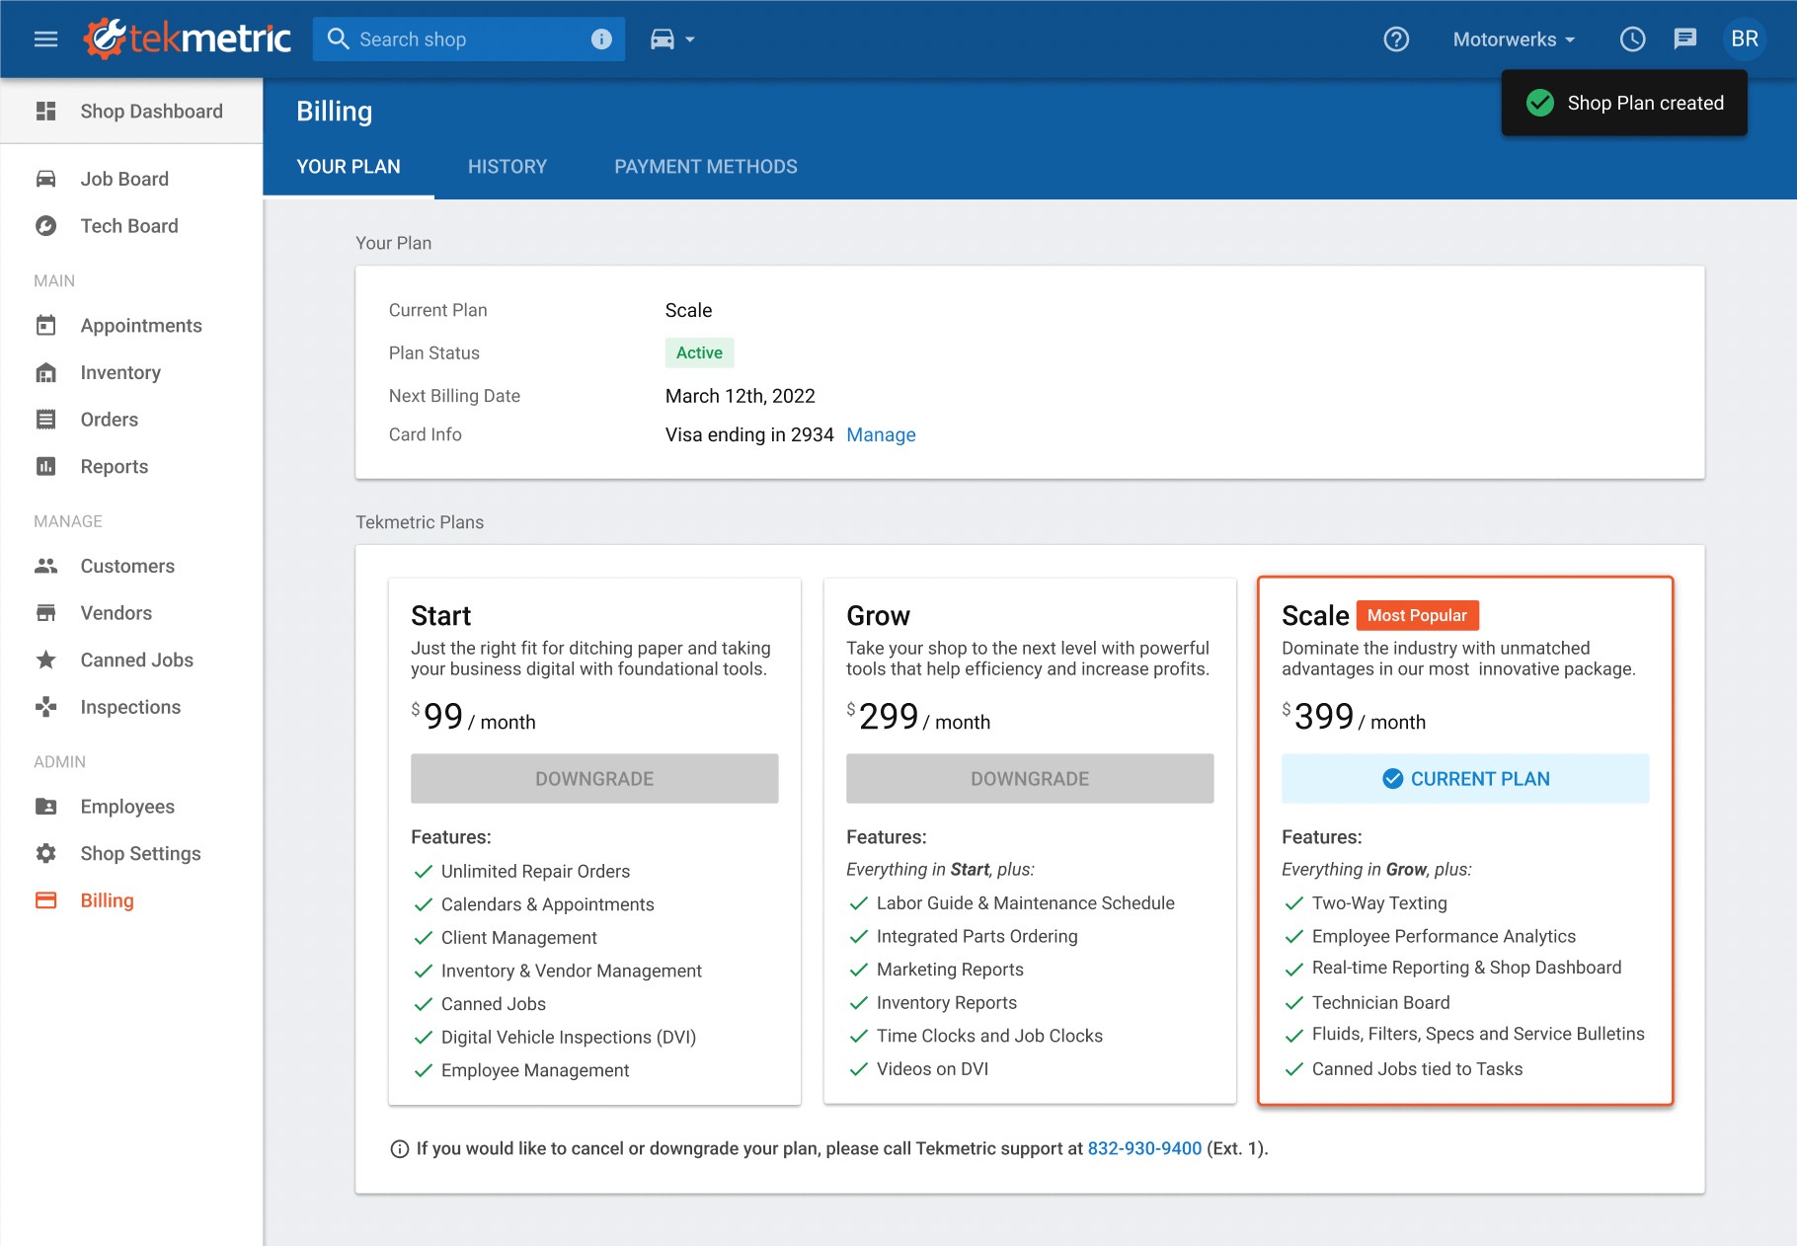Switch to the Your Plan tab
The height and width of the screenshot is (1246, 1797).
point(349,167)
